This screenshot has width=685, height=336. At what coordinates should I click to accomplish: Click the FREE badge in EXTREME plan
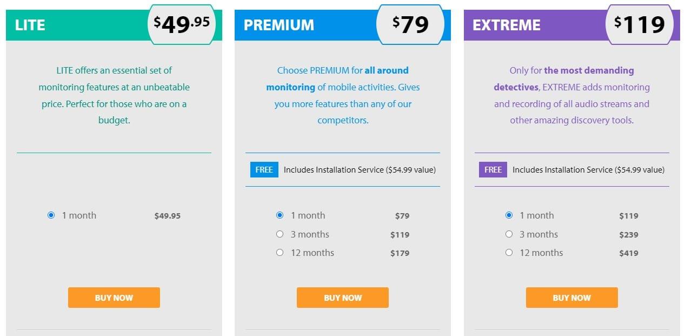click(493, 169)
